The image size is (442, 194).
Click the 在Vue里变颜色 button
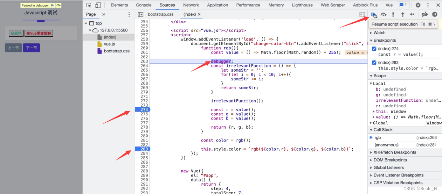pyautogui.click(x=39, y=33)
